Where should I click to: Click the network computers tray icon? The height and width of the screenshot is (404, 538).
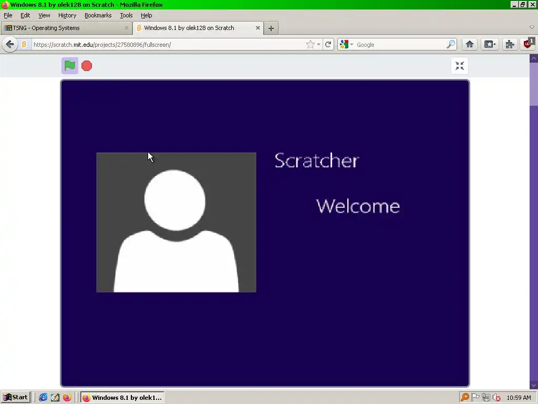(486, 398)
